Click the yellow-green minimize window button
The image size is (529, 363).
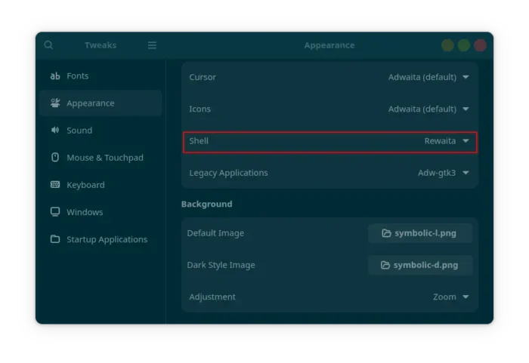pyautogui.click(x=448, y=45)
